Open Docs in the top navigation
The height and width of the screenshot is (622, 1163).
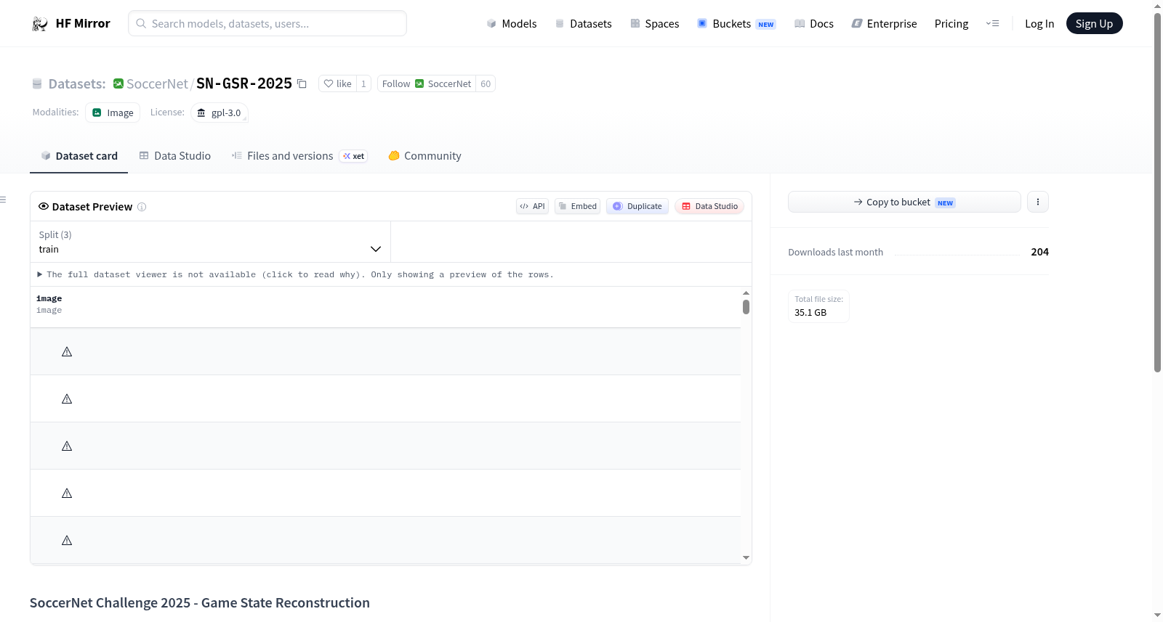pyautogui.click(x=813, y=24)
